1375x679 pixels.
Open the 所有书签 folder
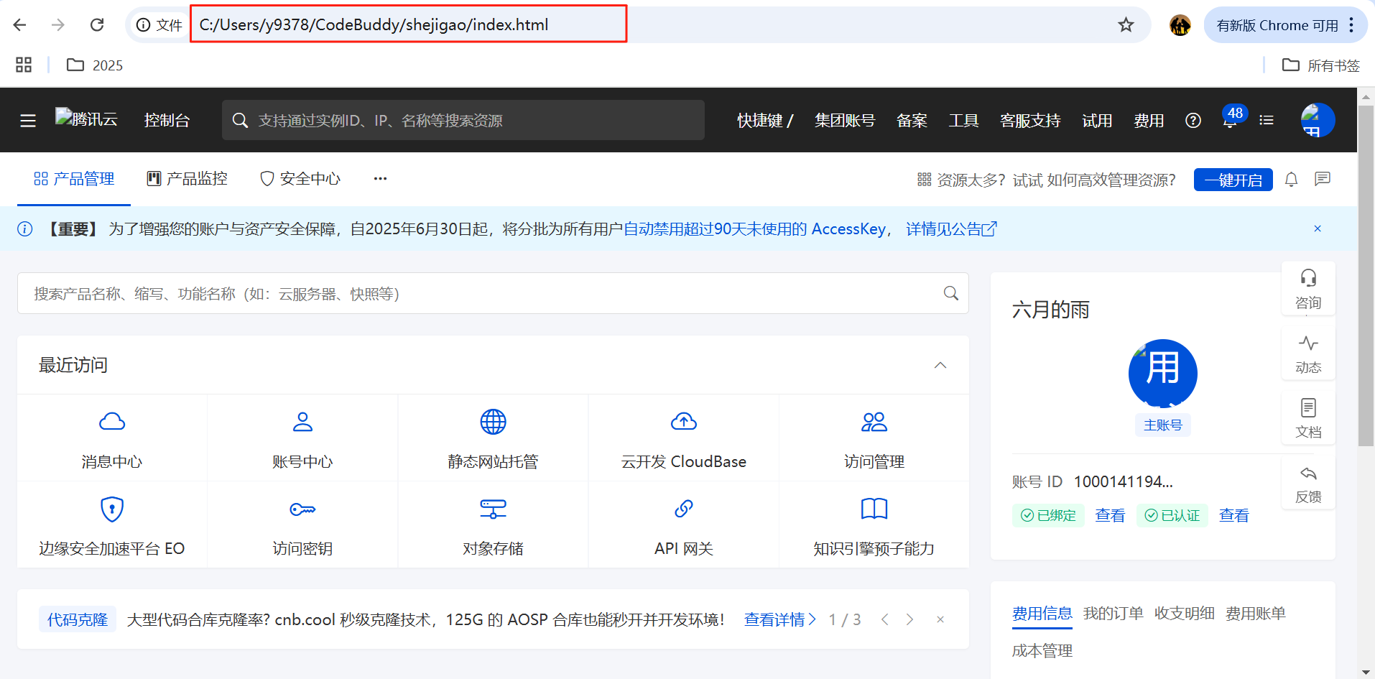tap(1321, 65)
